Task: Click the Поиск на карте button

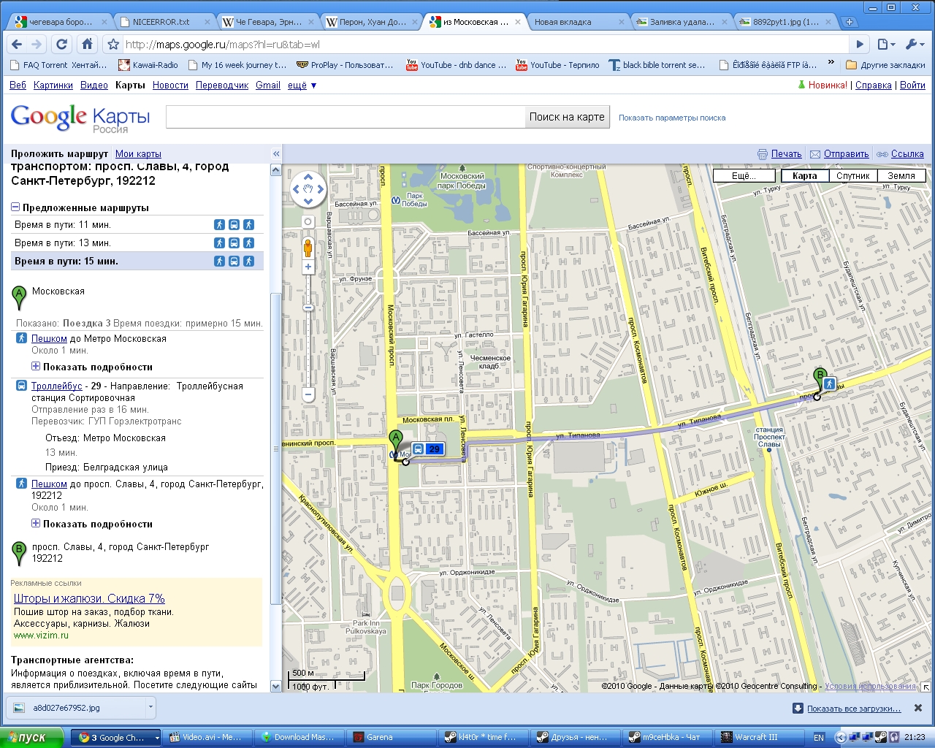Action: click(567, 117)
